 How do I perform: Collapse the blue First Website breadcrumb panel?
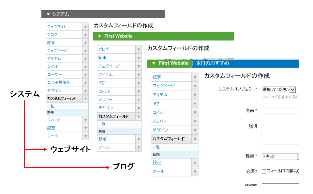click(x=153, y=63)
